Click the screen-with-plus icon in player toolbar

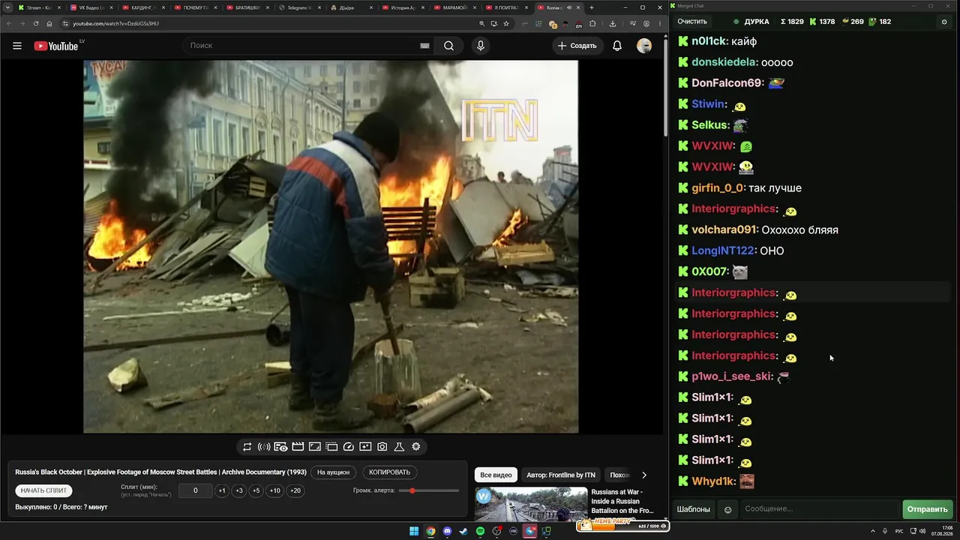pos(365,447)
